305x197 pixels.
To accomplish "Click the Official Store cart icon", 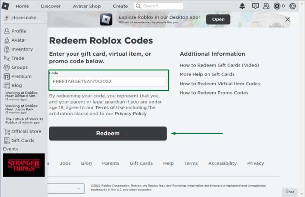I will (7, 132).
